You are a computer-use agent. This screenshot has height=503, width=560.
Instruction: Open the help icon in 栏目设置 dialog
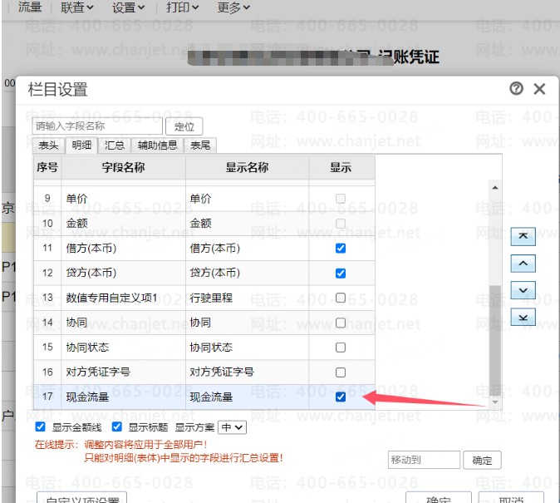516,88
